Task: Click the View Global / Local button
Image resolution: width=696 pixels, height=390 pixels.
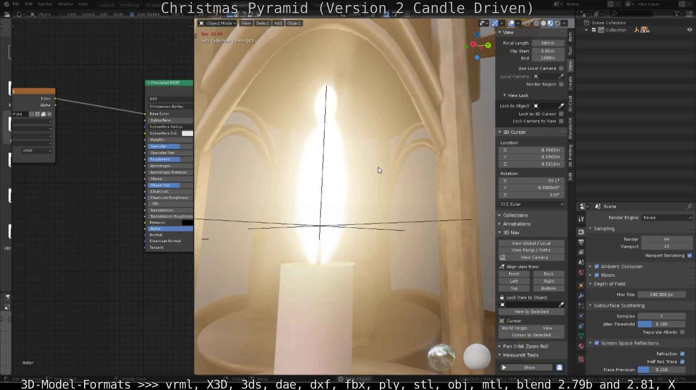Action: pos(531,243)
